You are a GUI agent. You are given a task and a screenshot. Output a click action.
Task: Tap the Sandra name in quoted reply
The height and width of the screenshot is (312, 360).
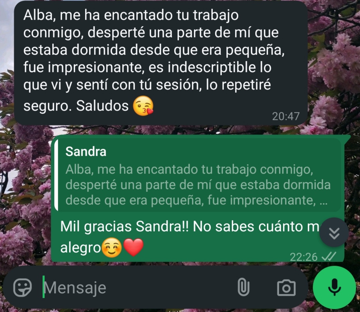(x=86, y=151)
